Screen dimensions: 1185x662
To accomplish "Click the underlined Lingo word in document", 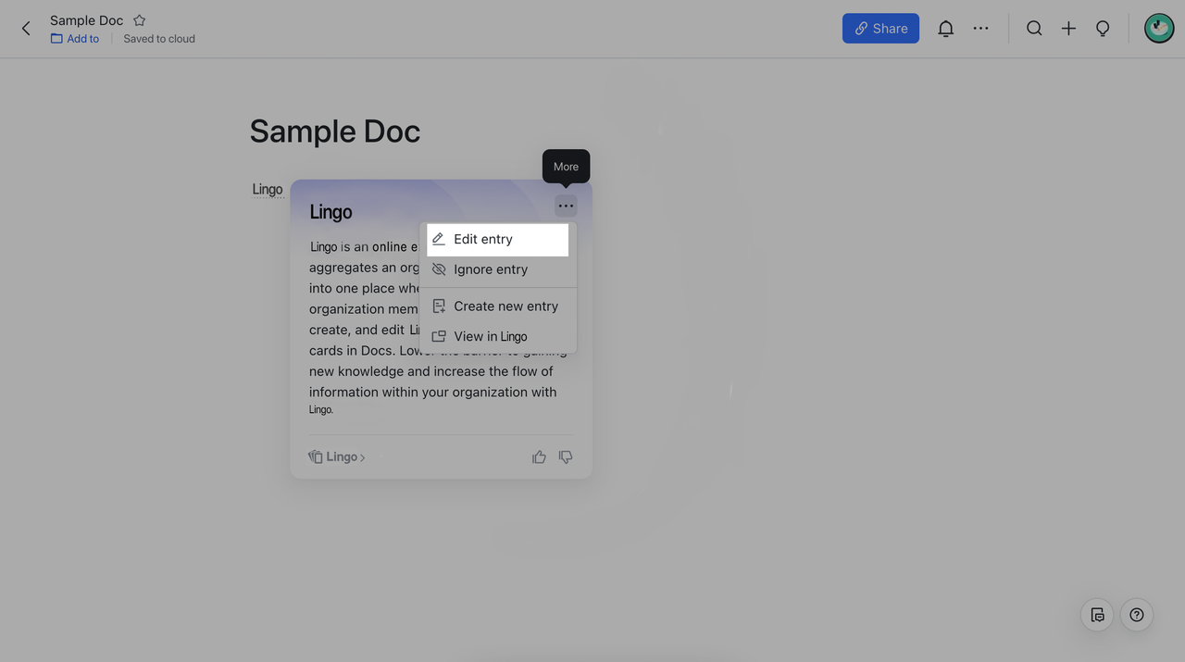I will coord(267,190).
